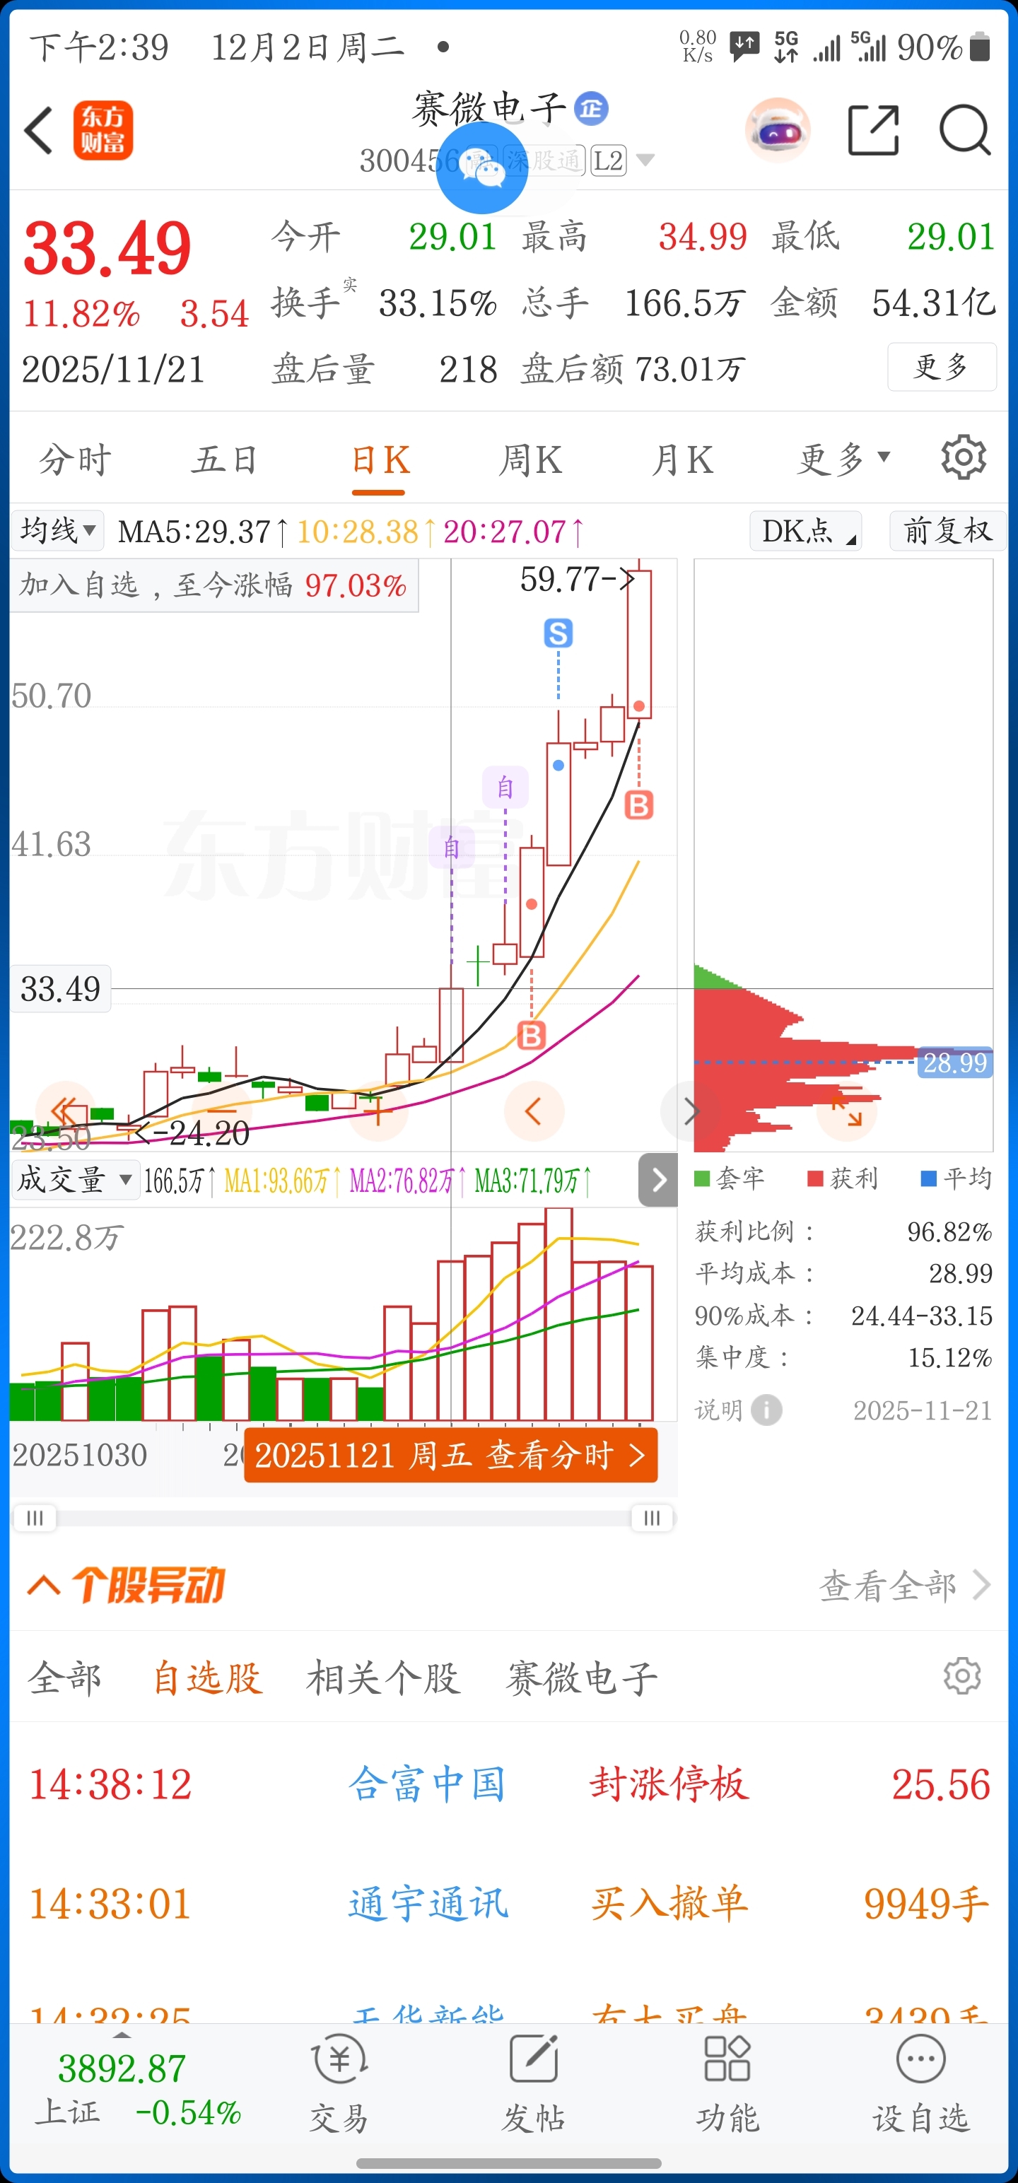Tap the upper 自 watchlist marker on chart
The width and height of the screenshot is (1018, 2183).
pyautogui.click(x=505, y=788)
